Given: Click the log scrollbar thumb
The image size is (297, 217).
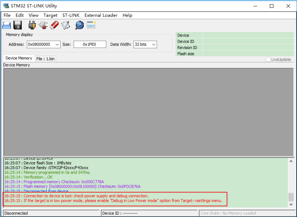Looking at the screenshot, I should pyautogui.click(x=291, y=197).
